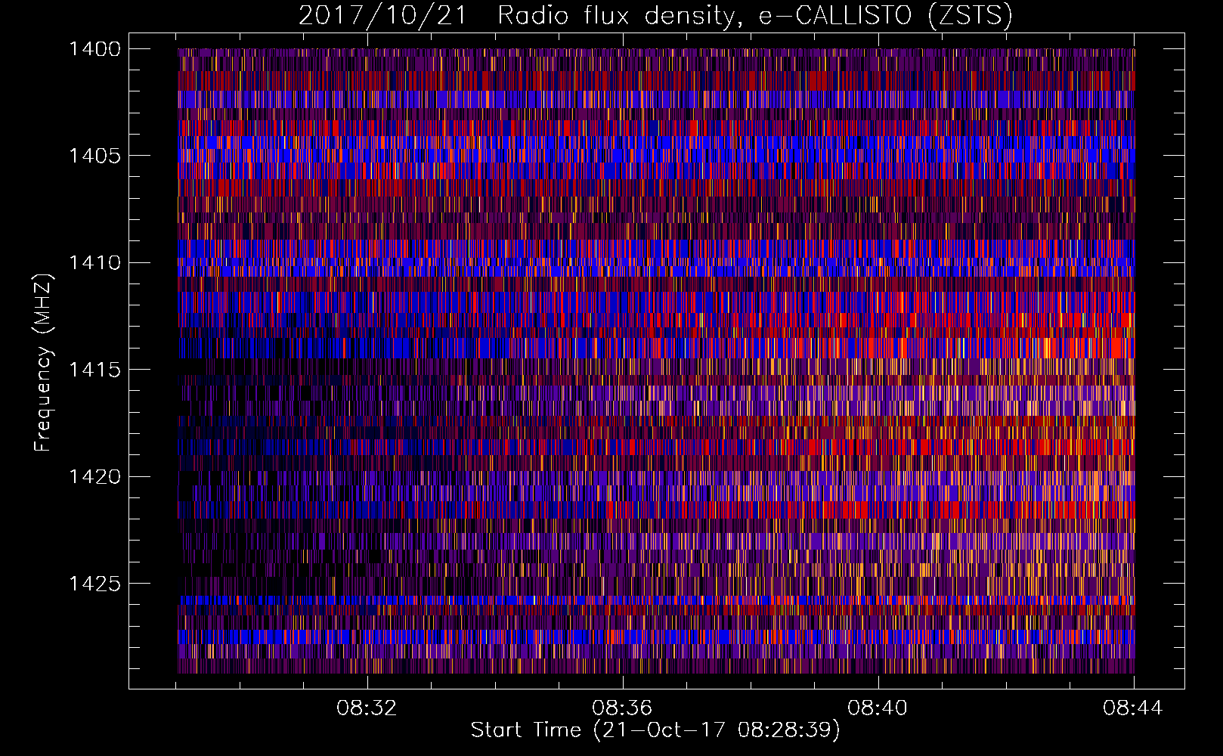This screenshot has width=1223, height=756.
Task: Click the 08:40 time tick label
Action: click(878, 708)
